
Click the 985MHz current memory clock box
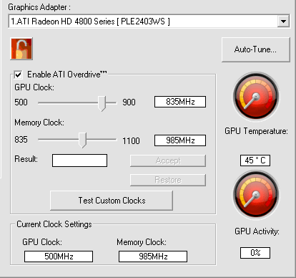[x=153, y=257]
